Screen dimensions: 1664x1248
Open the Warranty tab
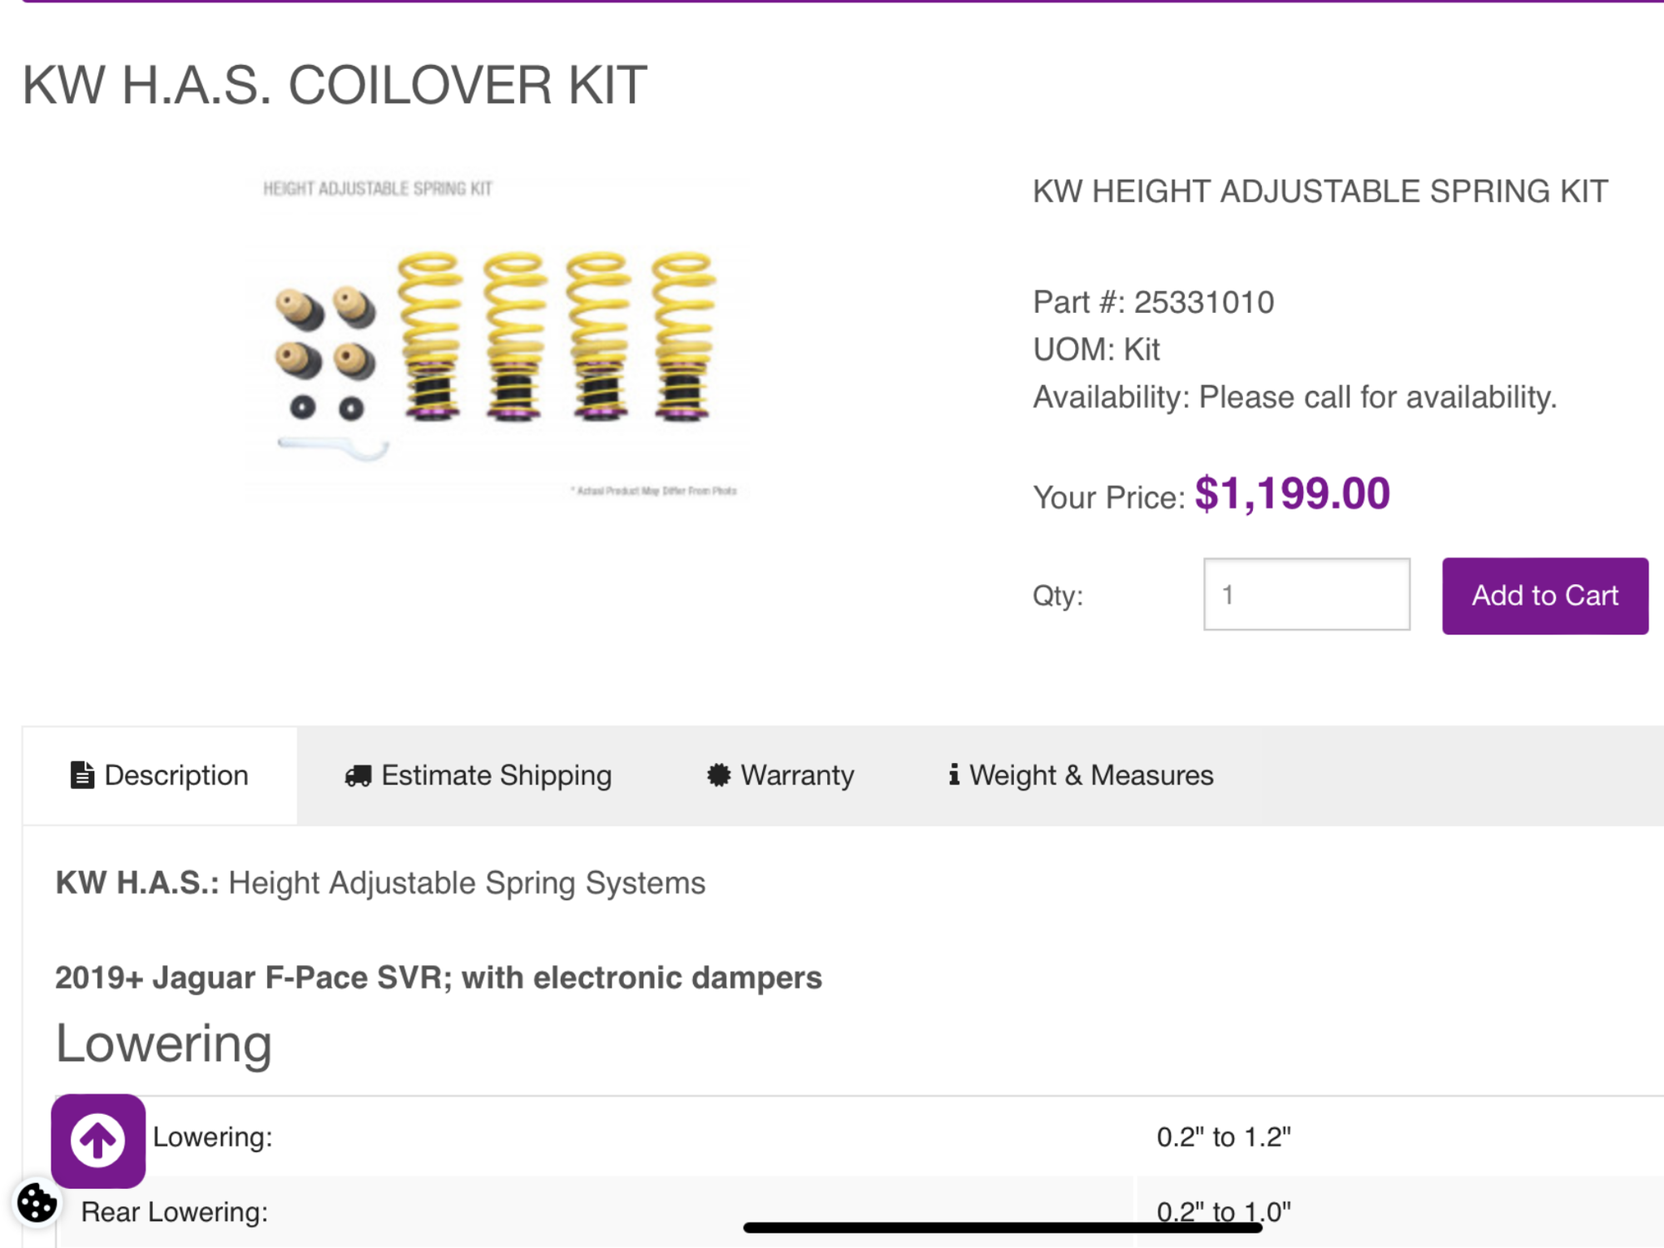(797, 775)
